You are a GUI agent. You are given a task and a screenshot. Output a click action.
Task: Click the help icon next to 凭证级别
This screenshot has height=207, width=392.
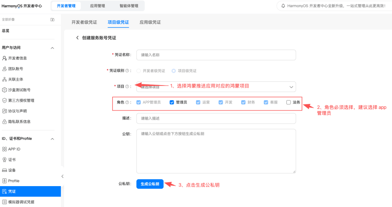(127, 71)
